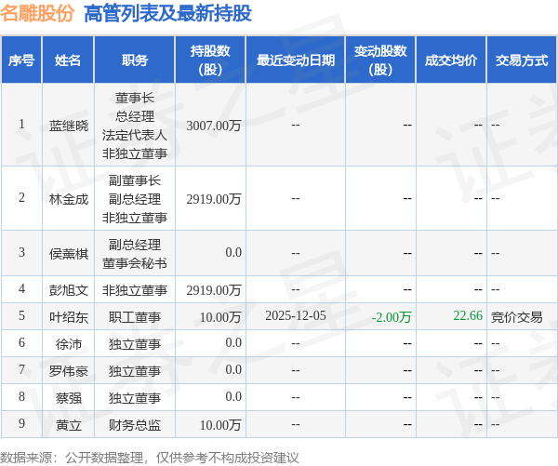Click 林金成's 2919.00万 holding value
The image size is (558, 466).
click(x=214, y=199)
